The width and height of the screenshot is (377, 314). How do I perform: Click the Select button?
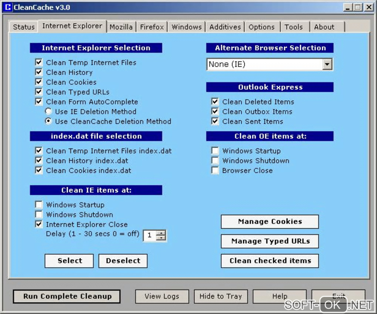[69, 261]
